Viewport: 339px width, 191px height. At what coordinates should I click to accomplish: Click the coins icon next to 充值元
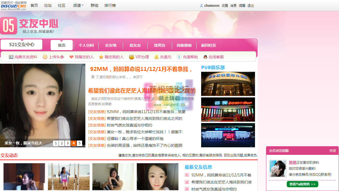(x=156, y=57)
